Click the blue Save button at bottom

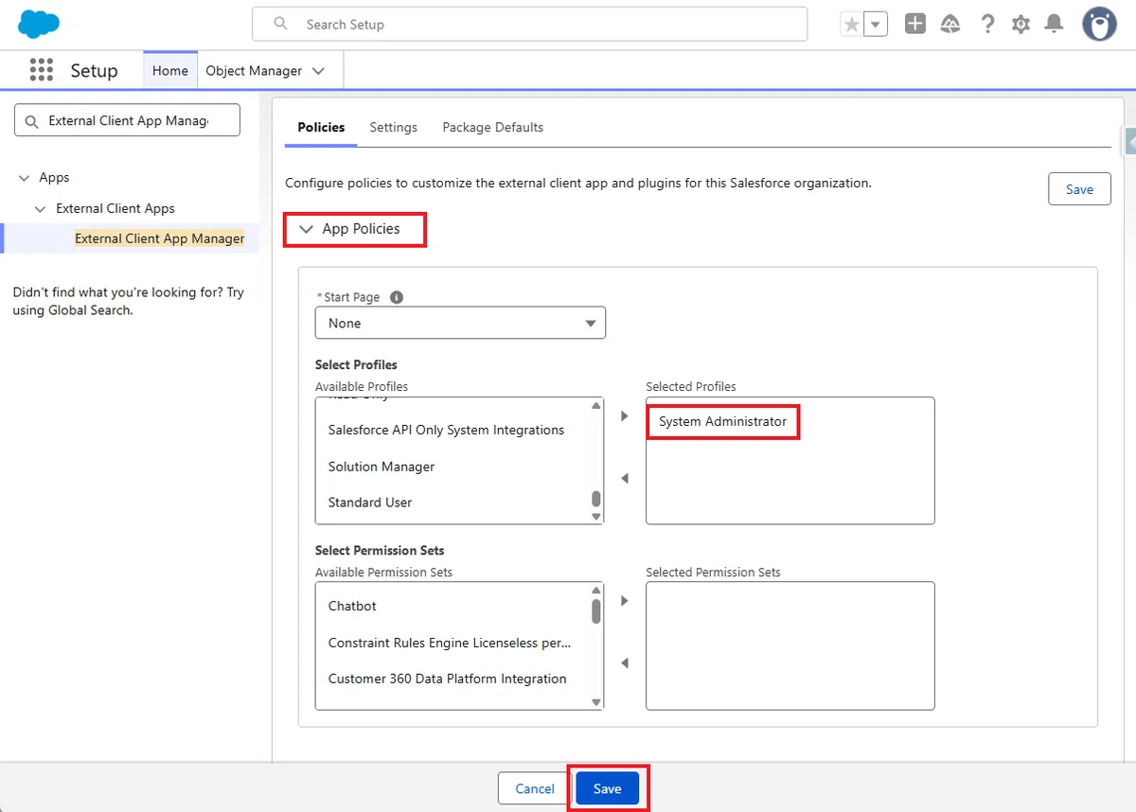pos(607,788)
